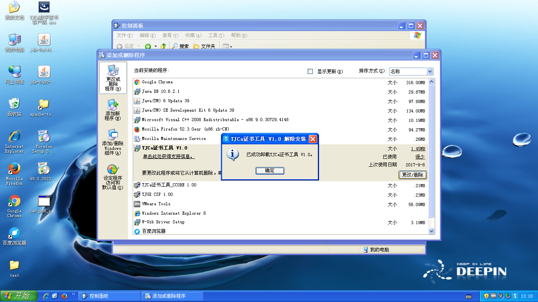Open Internet Explorer desktop shortcut
The height and width of the screenshot is (302, 538).
tap(14, 142)
